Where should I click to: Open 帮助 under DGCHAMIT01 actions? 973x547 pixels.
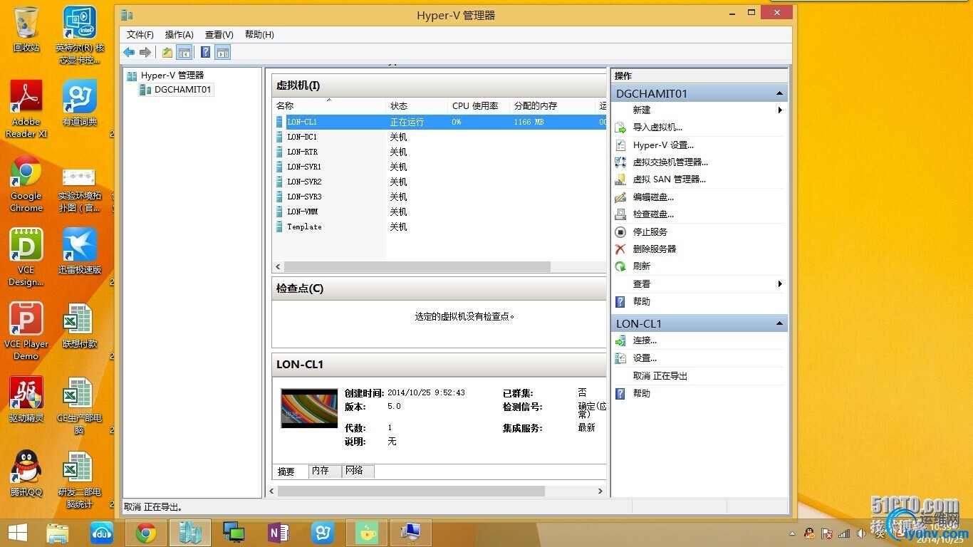click(642, 301)
